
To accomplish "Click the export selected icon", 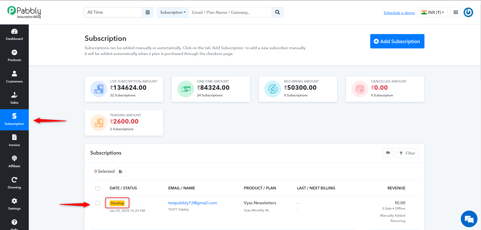I will click(121, 171).
